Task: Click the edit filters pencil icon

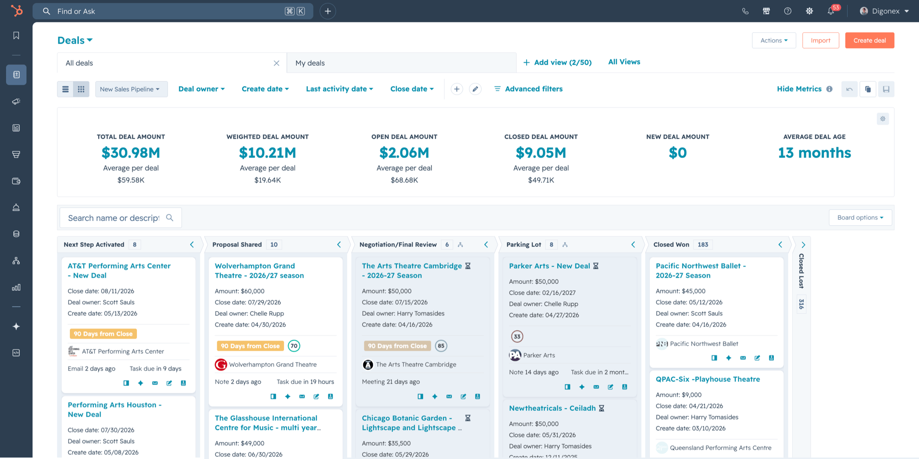Action: tap(475, 89)
